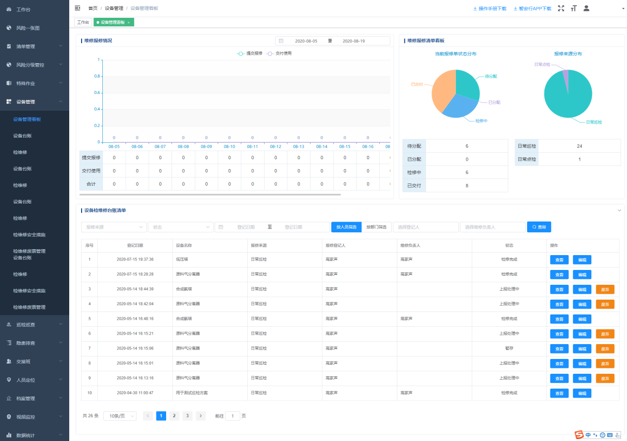Go to next page arrow in pagination

coord(201,416)
